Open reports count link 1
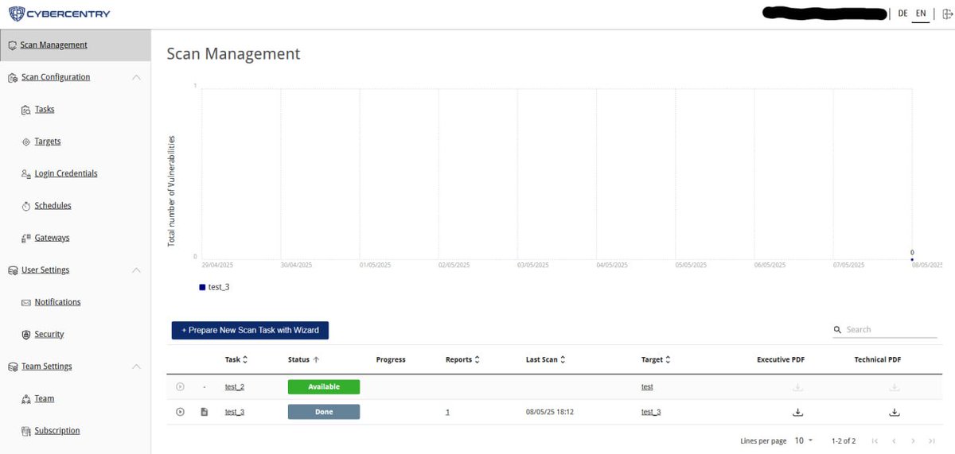 [447, 412]
